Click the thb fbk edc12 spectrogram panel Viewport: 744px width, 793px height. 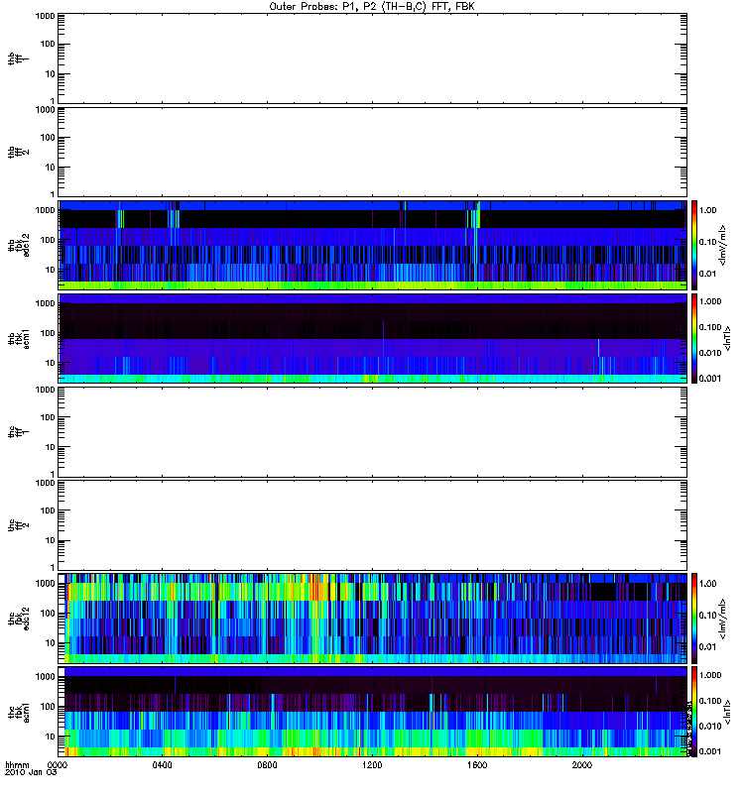(x=373, y=245)
